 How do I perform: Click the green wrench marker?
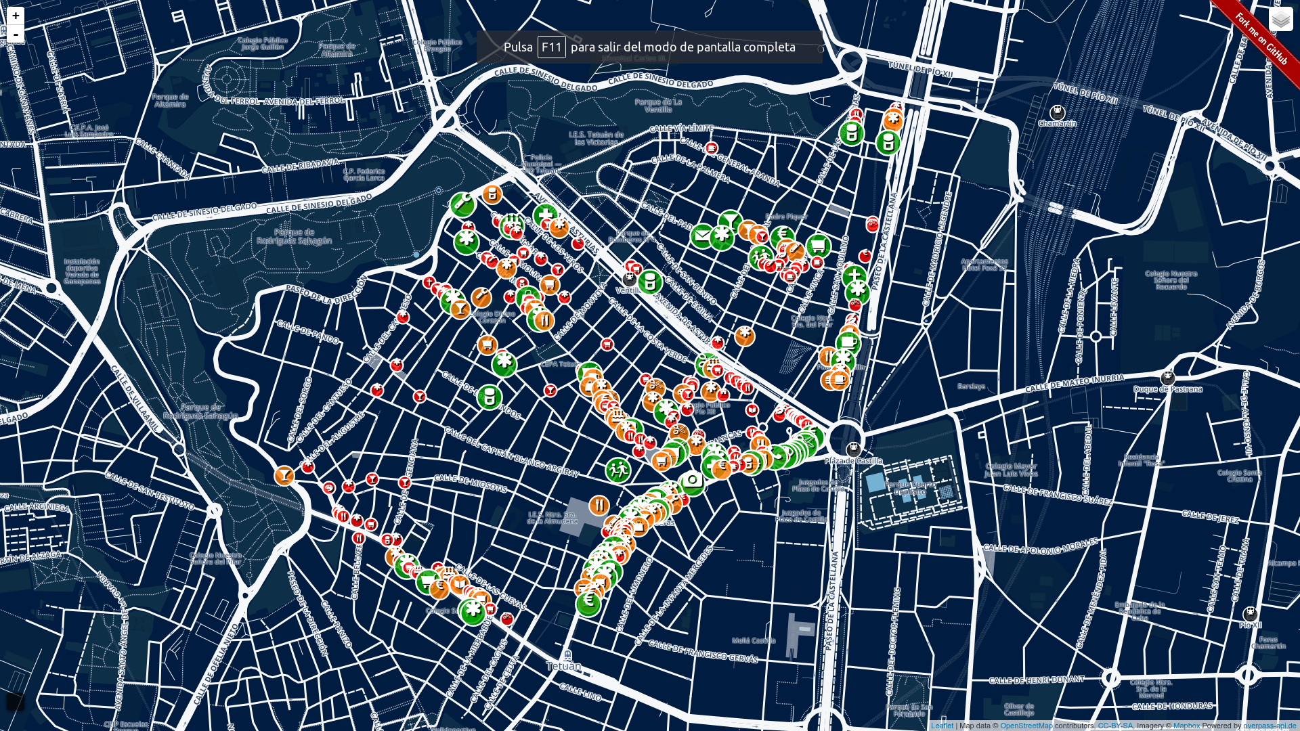coord(462,204)
